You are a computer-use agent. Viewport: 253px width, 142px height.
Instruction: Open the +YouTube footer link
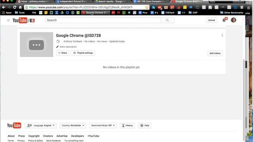[x=93, y=136]
